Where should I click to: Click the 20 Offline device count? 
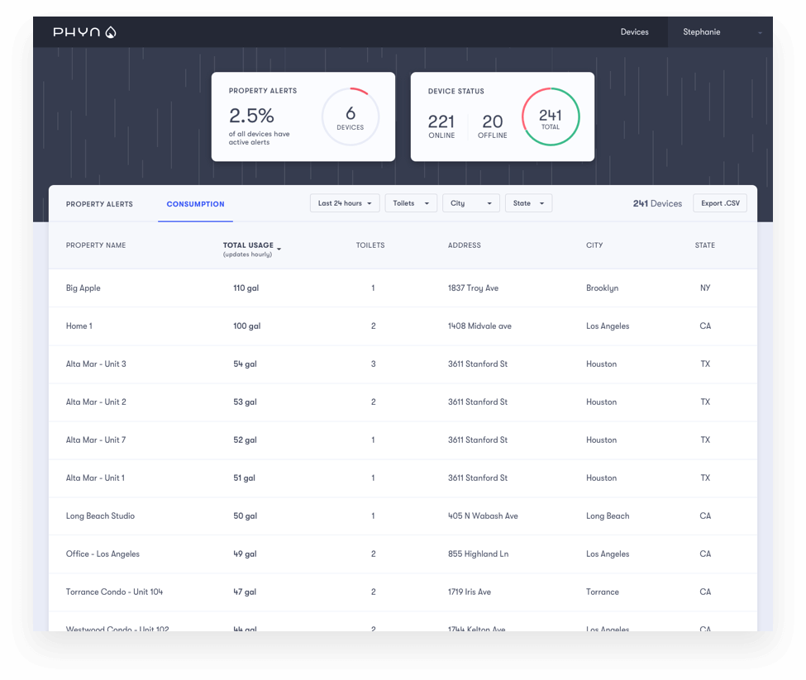[492, 124]
